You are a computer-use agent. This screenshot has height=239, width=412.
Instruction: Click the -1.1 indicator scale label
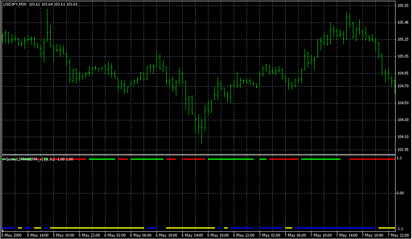(400, 228)
